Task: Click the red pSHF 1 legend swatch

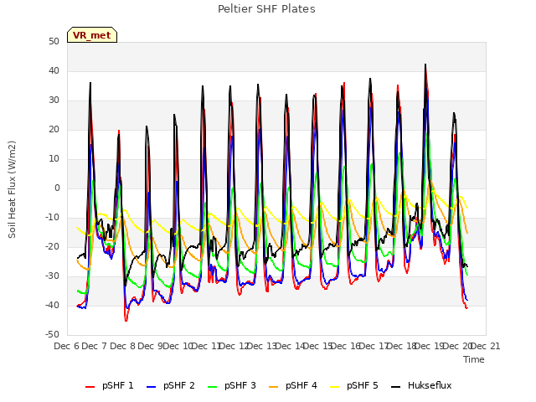Action: [90, 387]
